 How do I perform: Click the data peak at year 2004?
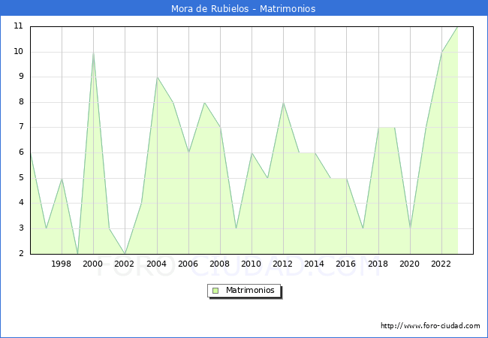[x=156, y=77]
